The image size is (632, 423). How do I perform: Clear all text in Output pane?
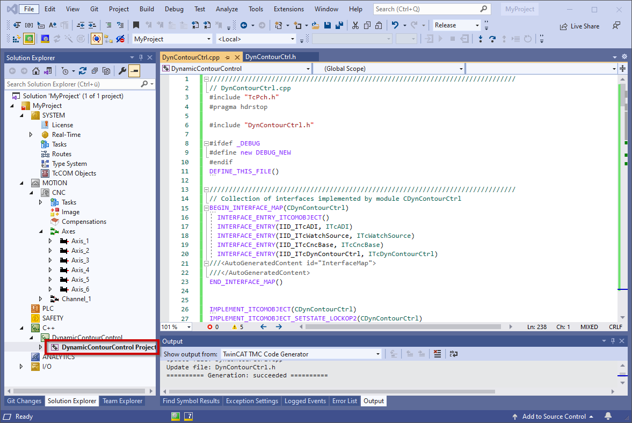(438, 354)
